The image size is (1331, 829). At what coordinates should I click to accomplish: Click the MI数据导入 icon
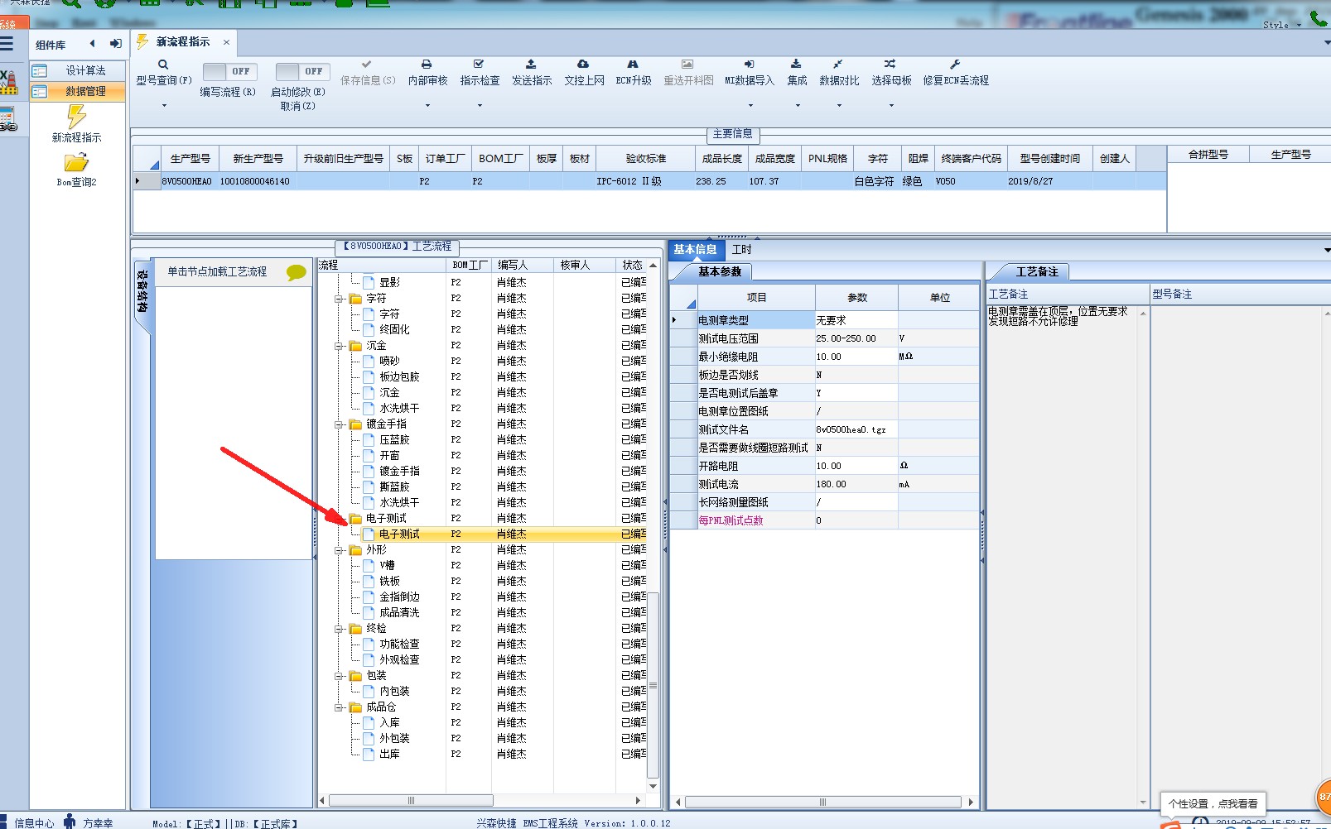(749, 64)
